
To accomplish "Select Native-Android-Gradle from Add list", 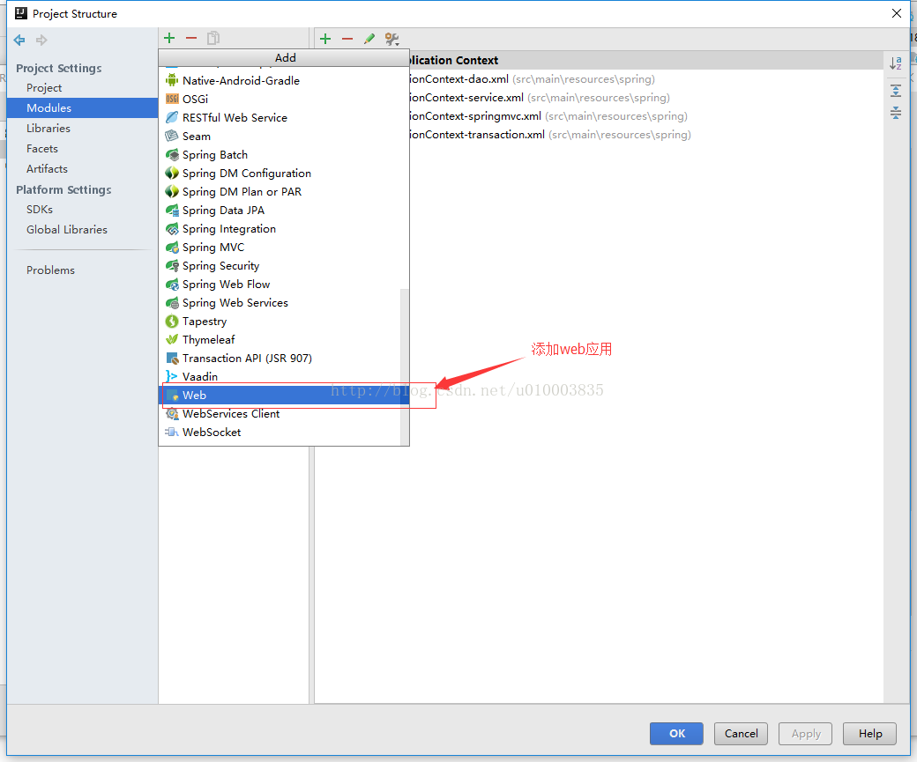I will coord(284,81).
